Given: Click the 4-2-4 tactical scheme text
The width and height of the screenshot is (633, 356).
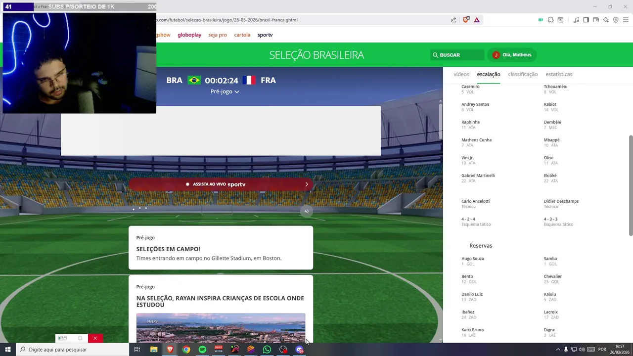Looking at the screenshot, I should click(x=468, y=219).
